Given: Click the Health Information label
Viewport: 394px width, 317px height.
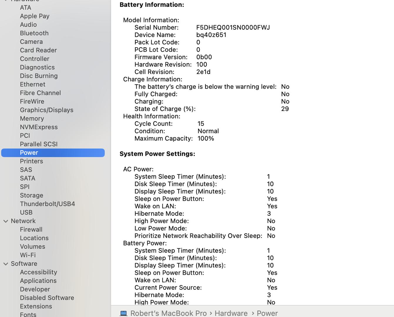Looking at the screenshot, I should [x=152, y=116].
